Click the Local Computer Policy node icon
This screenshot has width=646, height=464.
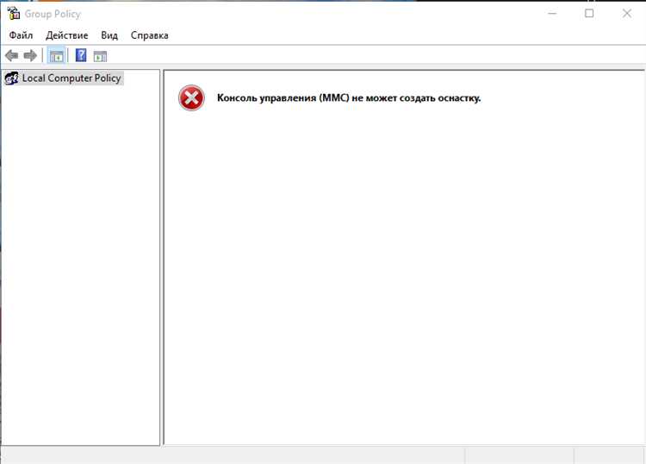[11, 78]
